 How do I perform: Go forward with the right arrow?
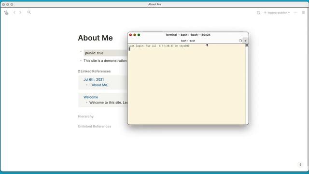click(20, 13)
